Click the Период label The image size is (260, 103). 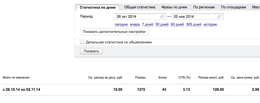click(x=86, y=16)
